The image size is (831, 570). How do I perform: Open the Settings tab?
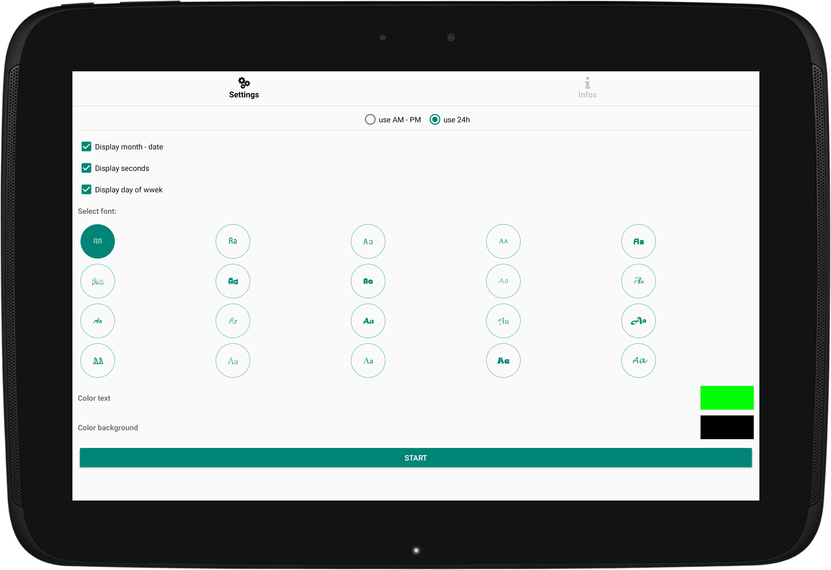(x=244, y=88)
